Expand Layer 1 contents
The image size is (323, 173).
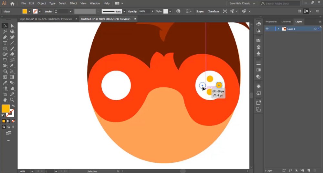[x=278, y=29]
